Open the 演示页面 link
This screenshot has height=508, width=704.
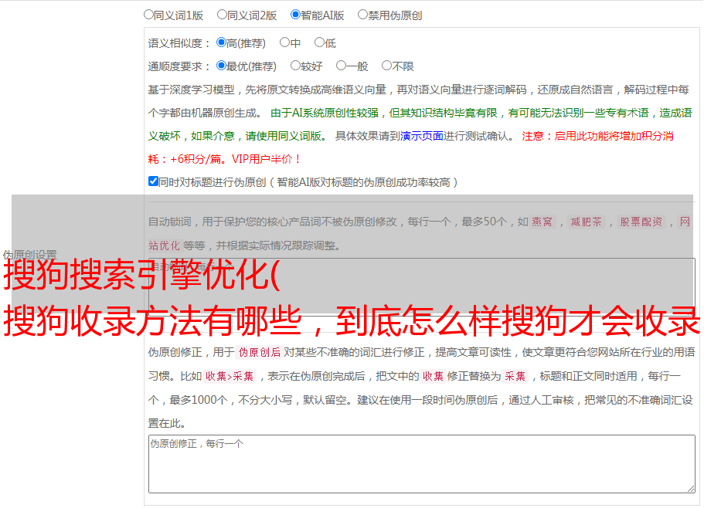422,136
